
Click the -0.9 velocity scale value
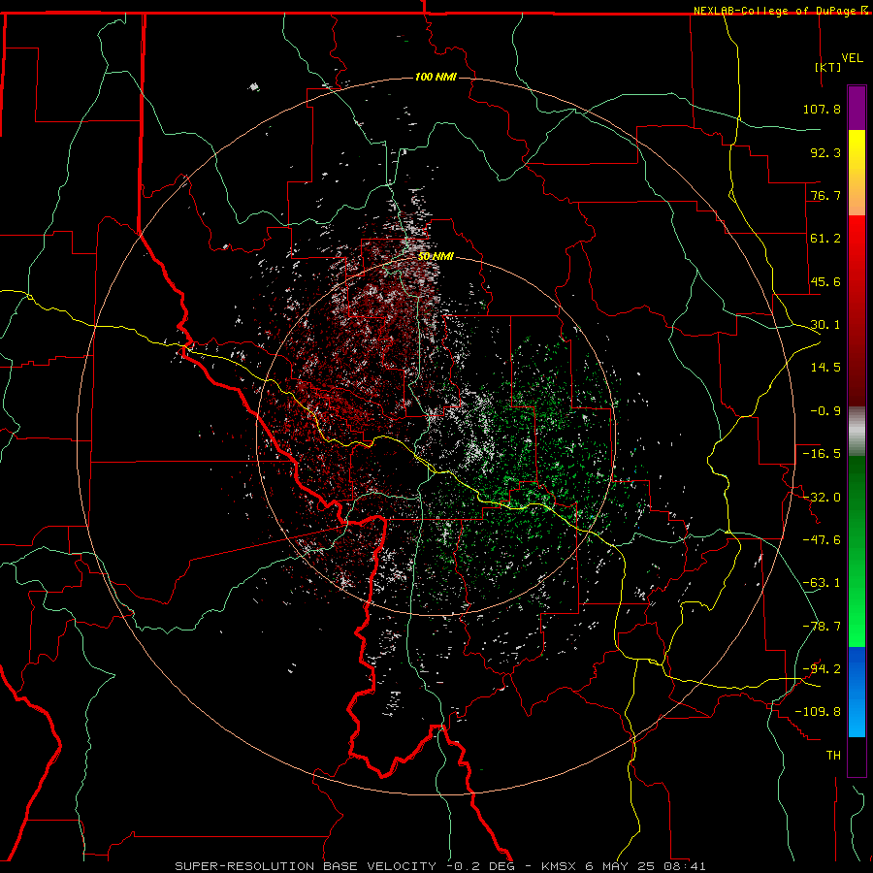tap(825, 411)
